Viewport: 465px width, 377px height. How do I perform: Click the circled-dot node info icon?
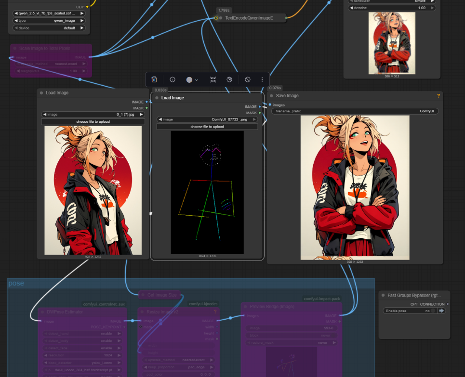tap(173, 79)
